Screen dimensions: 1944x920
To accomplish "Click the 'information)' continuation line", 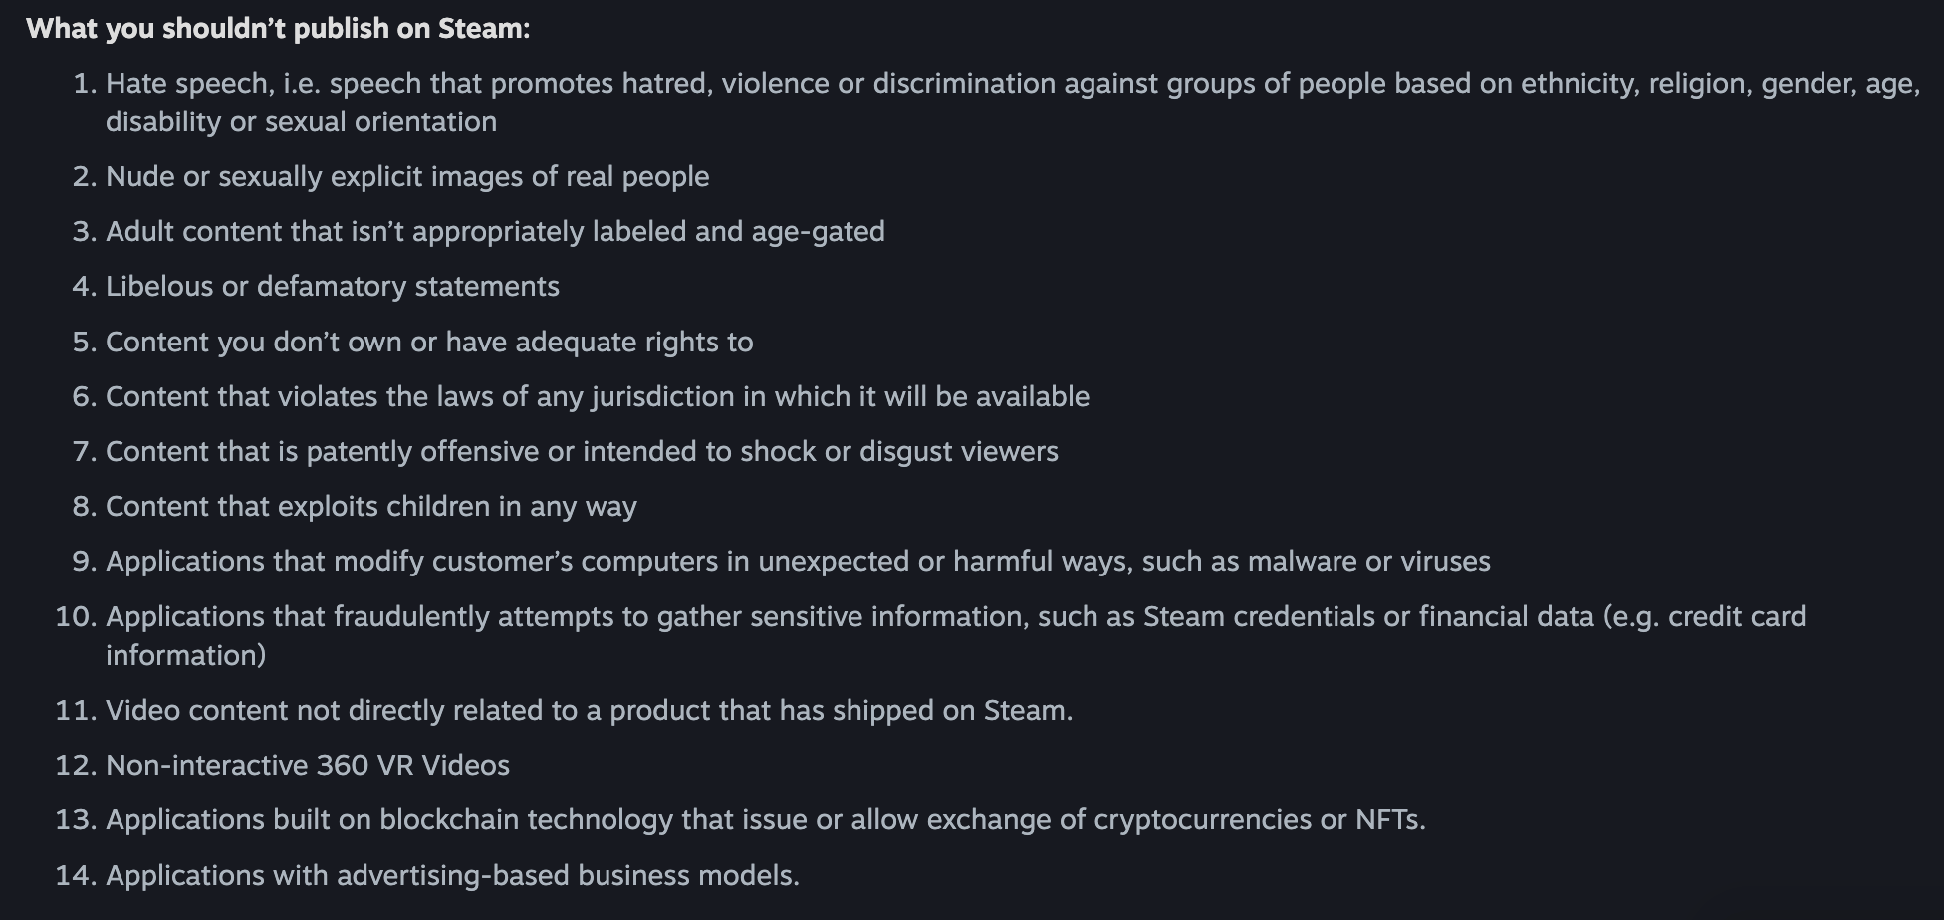I will click(186, 655).
